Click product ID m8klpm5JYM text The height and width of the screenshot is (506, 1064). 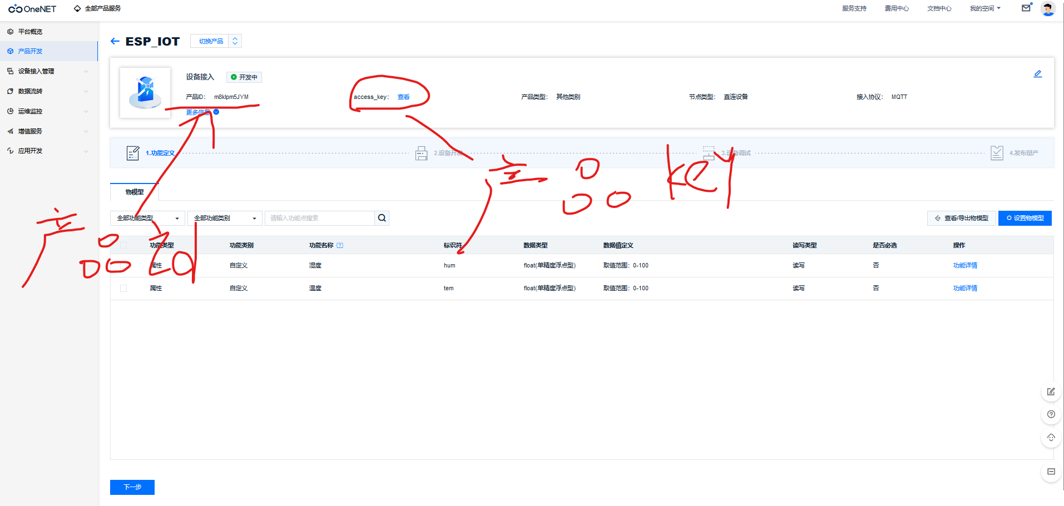point(231,97)
